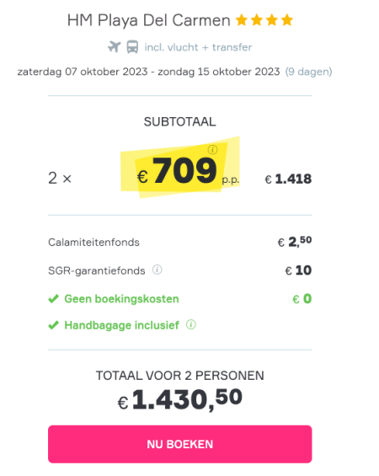Click the (9 dagen) duration label
Image resolution: width=379 pixels, height=476 pixels.
308,72
